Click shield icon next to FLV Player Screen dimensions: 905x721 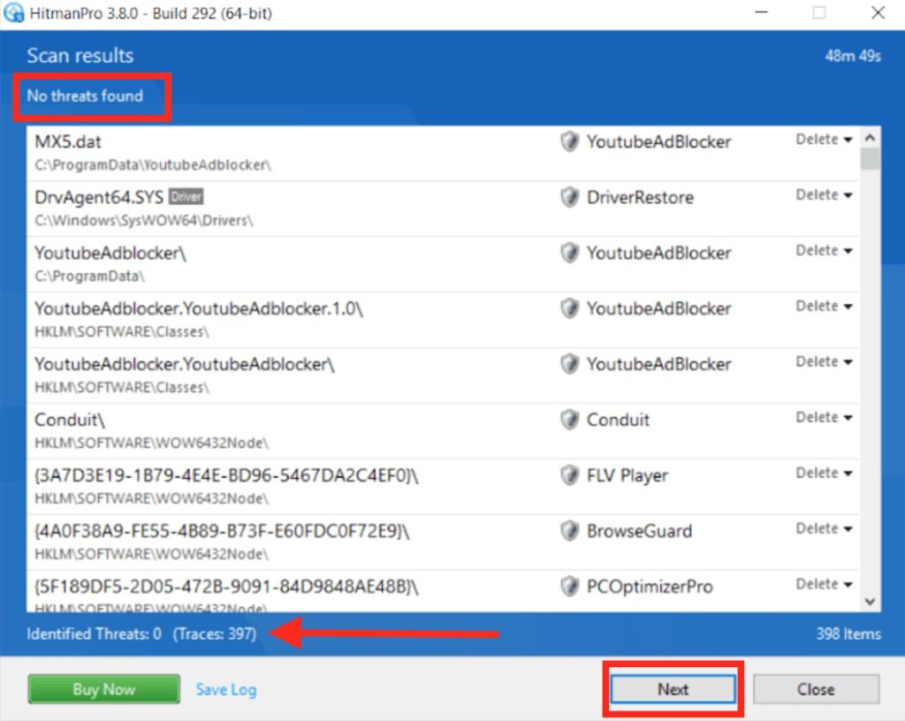pos(570,475)
